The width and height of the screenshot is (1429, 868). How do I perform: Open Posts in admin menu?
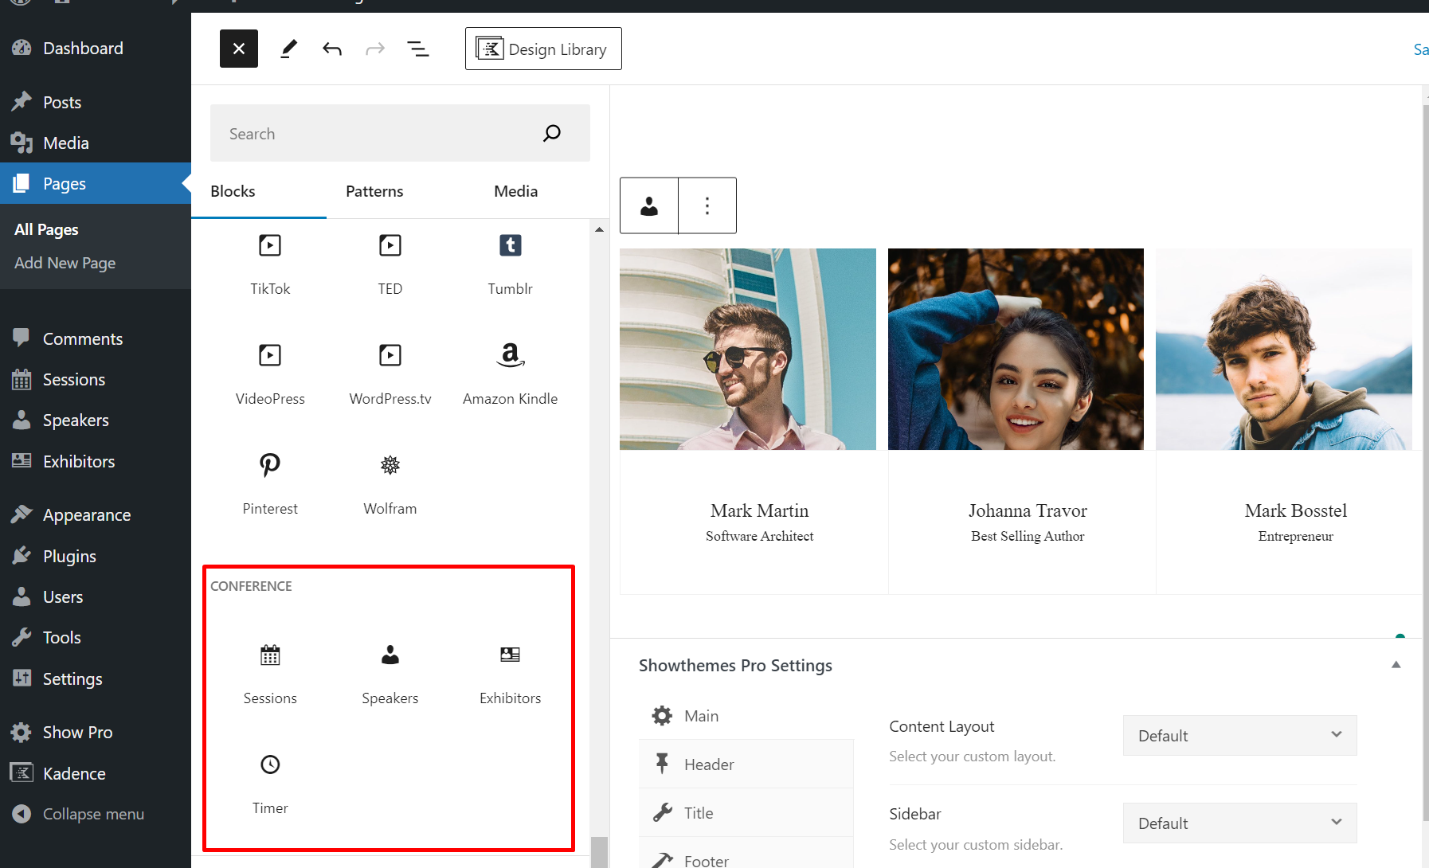coord(96,102)
